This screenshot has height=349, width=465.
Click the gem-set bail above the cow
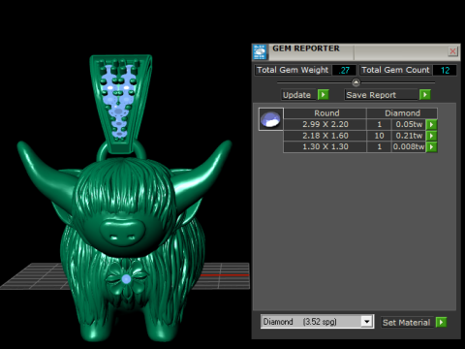tap(121, 104)
